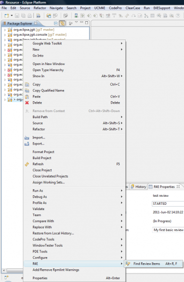Switch to the History tab
184x282 pixels.
pos(138,187)
